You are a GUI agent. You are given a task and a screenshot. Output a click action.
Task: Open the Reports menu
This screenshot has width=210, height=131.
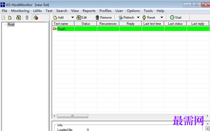click(89, 11)
